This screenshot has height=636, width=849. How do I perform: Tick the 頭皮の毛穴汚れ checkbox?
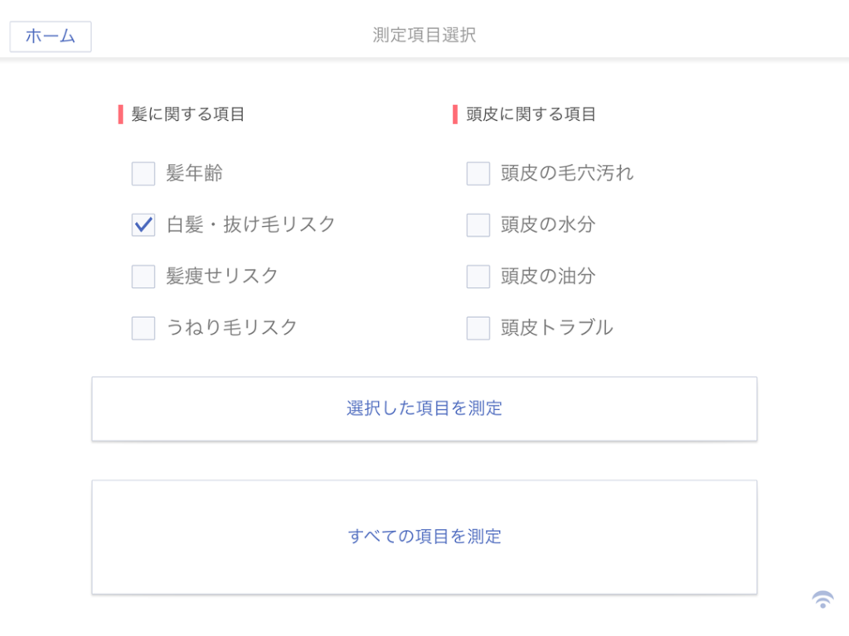pyautogui.click(x=478, y=174)
